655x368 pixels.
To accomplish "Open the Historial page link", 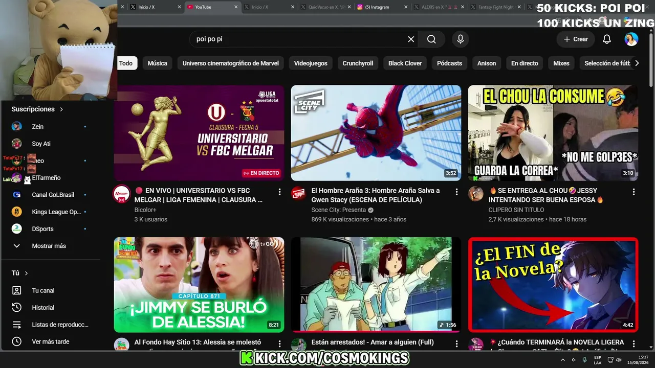I will (43, 308).
